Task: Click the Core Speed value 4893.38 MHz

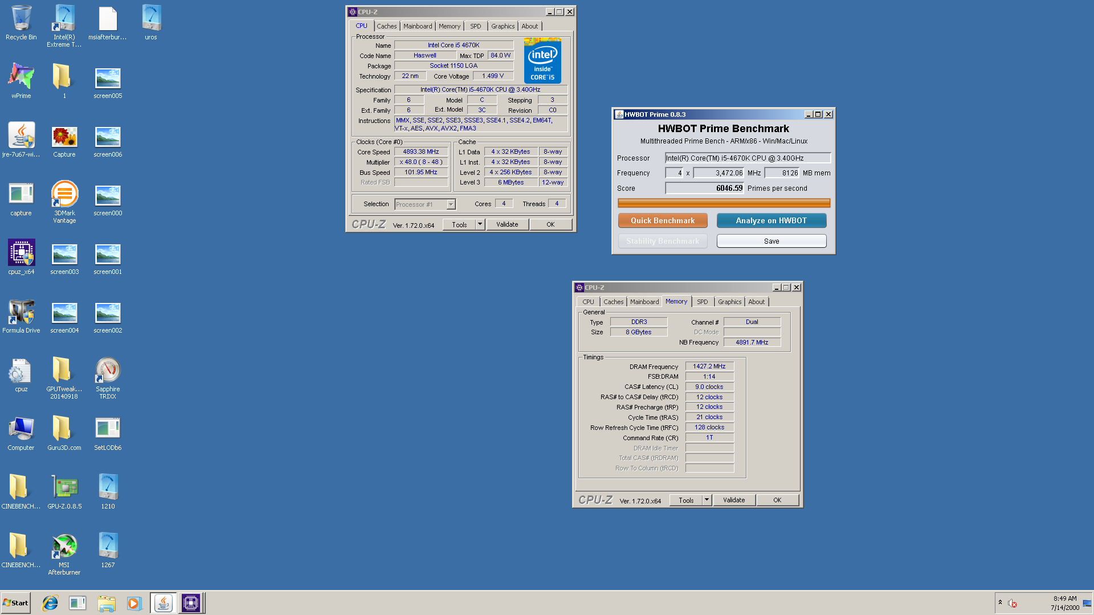Action: [x=421, y=151]
